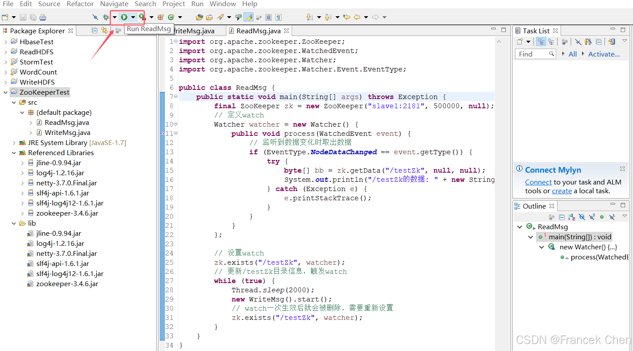Toggle Hide Local Types in Outline
The height and width of the screenshot is (351, 633).
click(612, 217)
